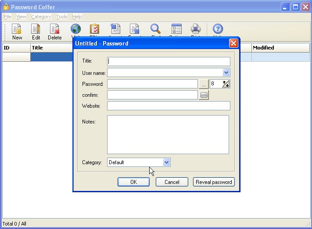Click the padlock icon in title bar

coord(6,7)
